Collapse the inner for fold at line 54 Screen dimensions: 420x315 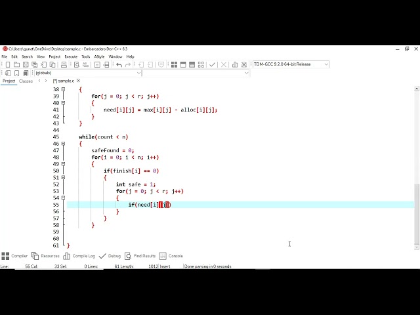coord(63,198)
